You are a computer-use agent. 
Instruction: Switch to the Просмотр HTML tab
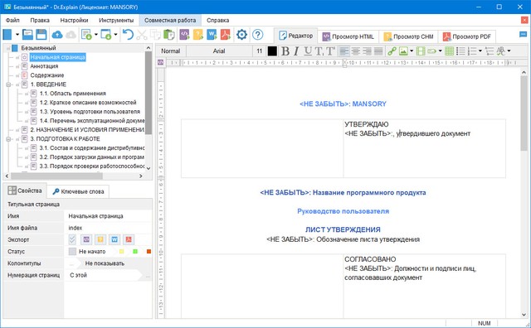[x=348, y=36]
